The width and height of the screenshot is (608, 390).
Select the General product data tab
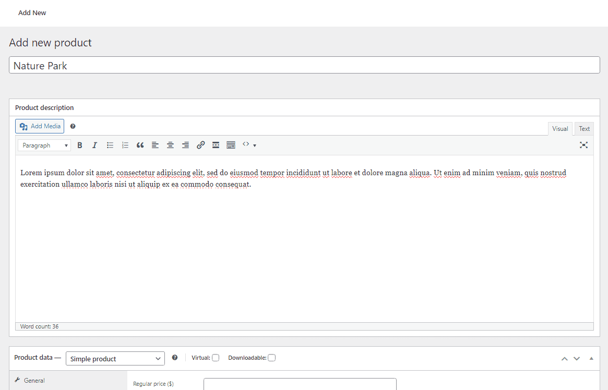pyautogui.click(x=34, y=381)
